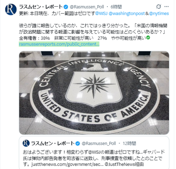
Task: Open the @WSJ mention link
Action: (101, 13)
